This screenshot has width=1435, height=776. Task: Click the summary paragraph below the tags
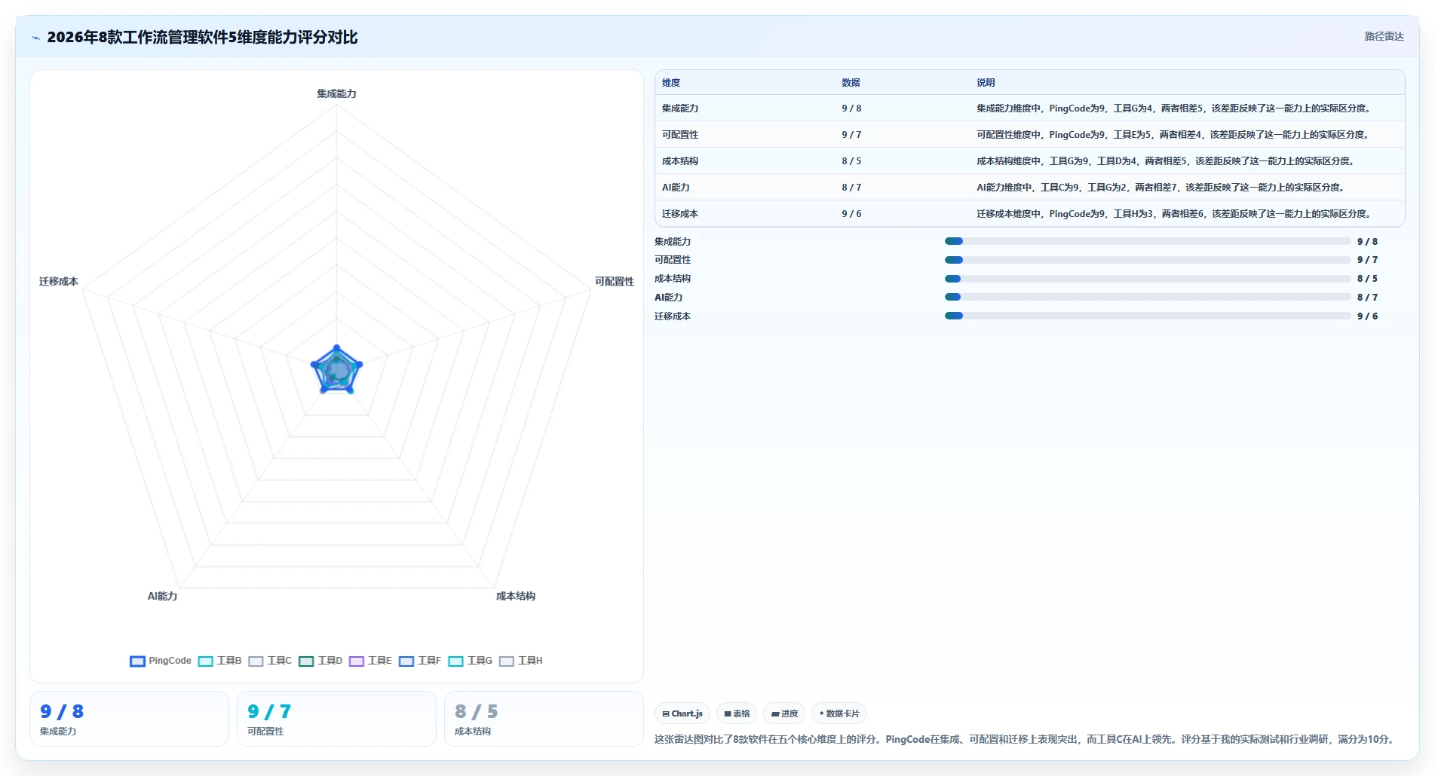click(1026, 739)
